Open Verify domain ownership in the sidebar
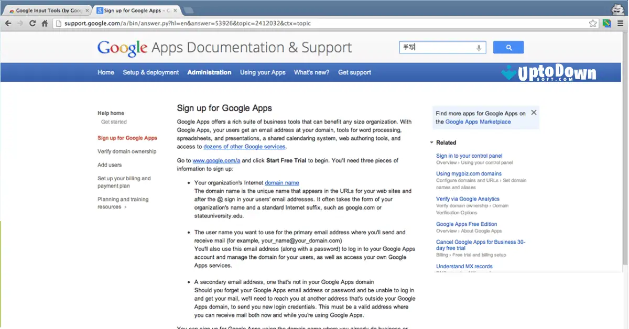The height and width of the screenshot is (329, 629). (x=126, y=151)
